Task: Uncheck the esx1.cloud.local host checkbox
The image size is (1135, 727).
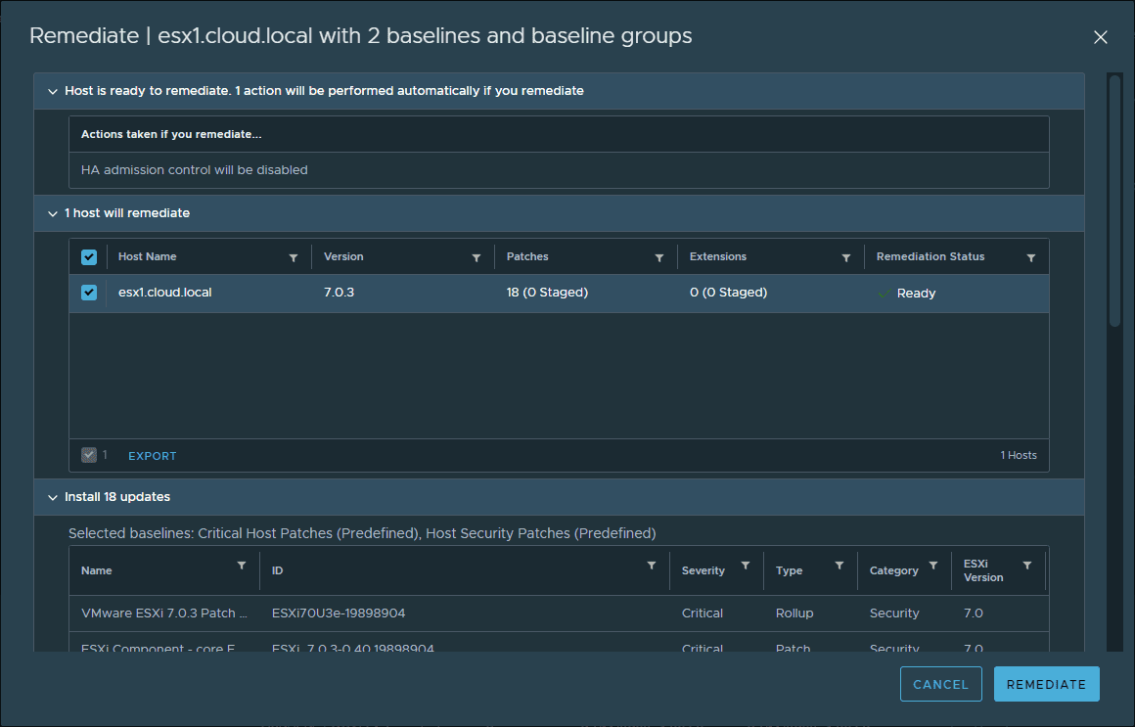Action: (x=89, y=293)
